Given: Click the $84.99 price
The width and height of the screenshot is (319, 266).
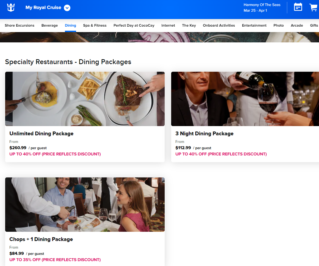Looking at the screenshot, I should pos(17,254).
